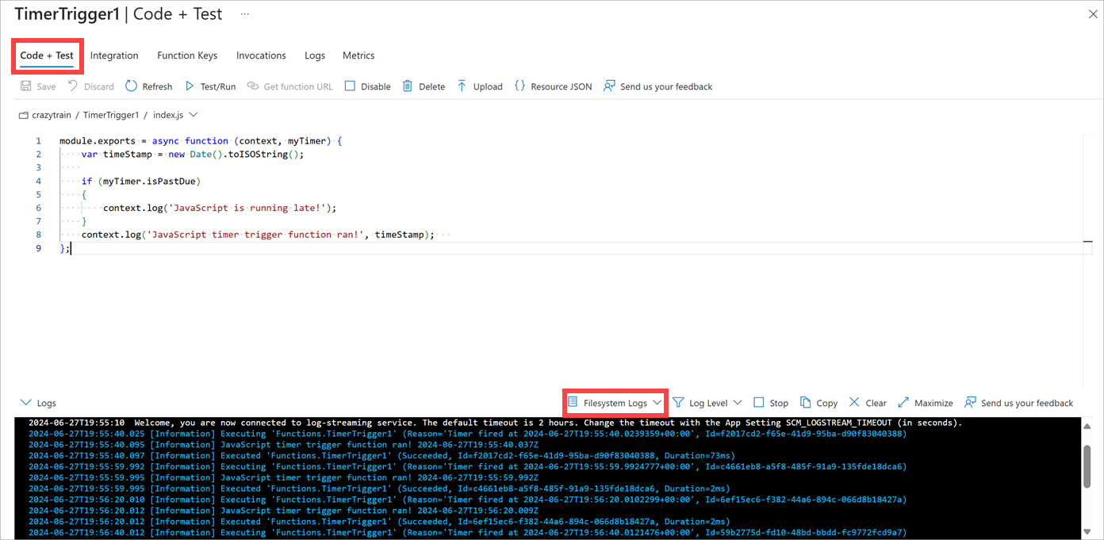Click the Get function URL link icon
Image resolution: width=1104 pixels, height=540 pixels.
(x=253, y=86)
